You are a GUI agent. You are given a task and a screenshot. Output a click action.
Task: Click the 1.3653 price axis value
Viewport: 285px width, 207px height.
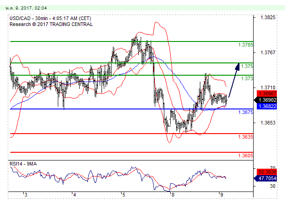268,123
